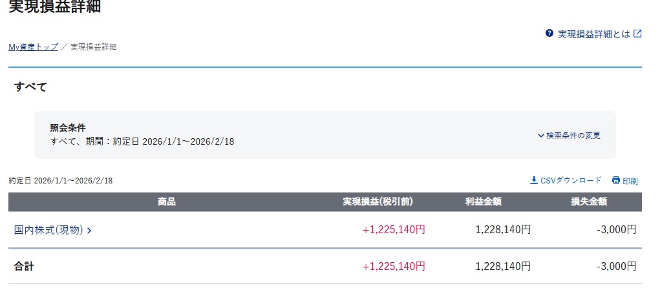Viewport: 660px width, 290px height.
Task: Go to My資産トップ breadcrumb link
Action: click(x=33, y=47)
